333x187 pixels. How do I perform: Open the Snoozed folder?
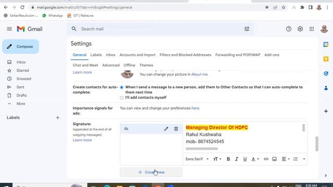(x=23, y=78)
